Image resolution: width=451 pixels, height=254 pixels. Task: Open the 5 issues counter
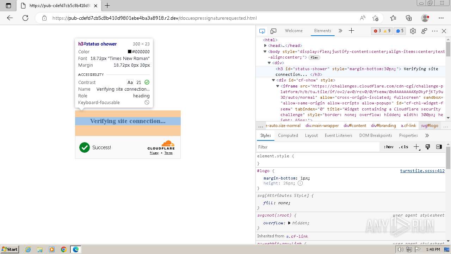400,31
